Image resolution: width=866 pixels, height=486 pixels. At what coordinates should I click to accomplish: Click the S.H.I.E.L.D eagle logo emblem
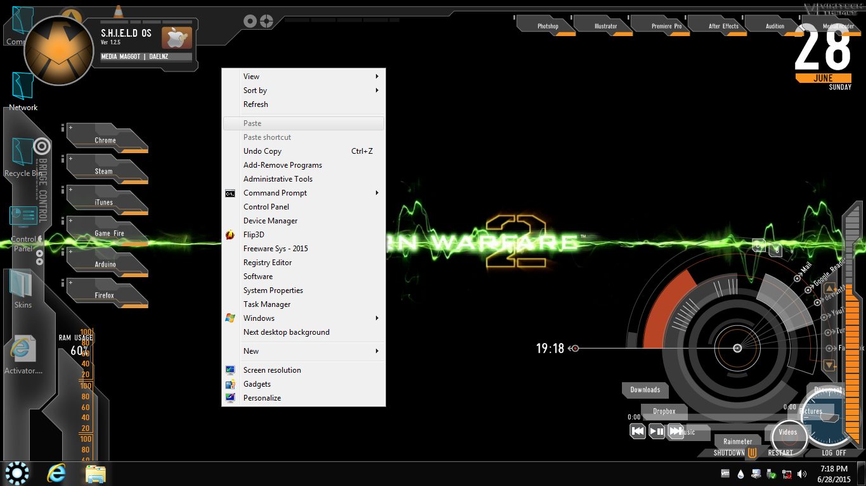pyautogui.click(x=58, y=51)
